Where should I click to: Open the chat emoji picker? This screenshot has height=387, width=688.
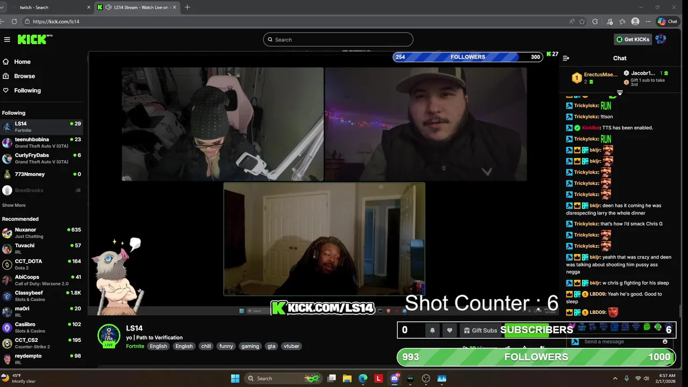point(665,342)
